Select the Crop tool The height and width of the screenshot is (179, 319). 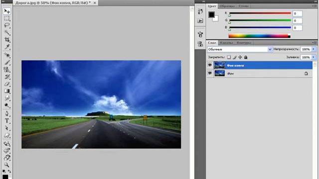point(7,40)
